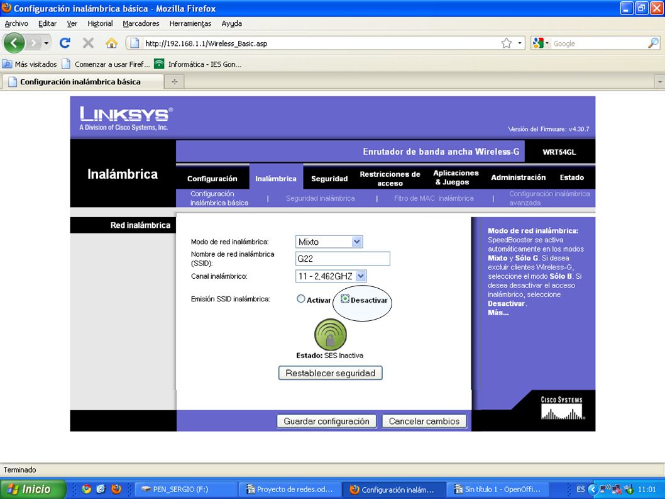665x499 pixels.
Task: Open Modo de red inalámbrica dropdown
Action: point(329,242)
